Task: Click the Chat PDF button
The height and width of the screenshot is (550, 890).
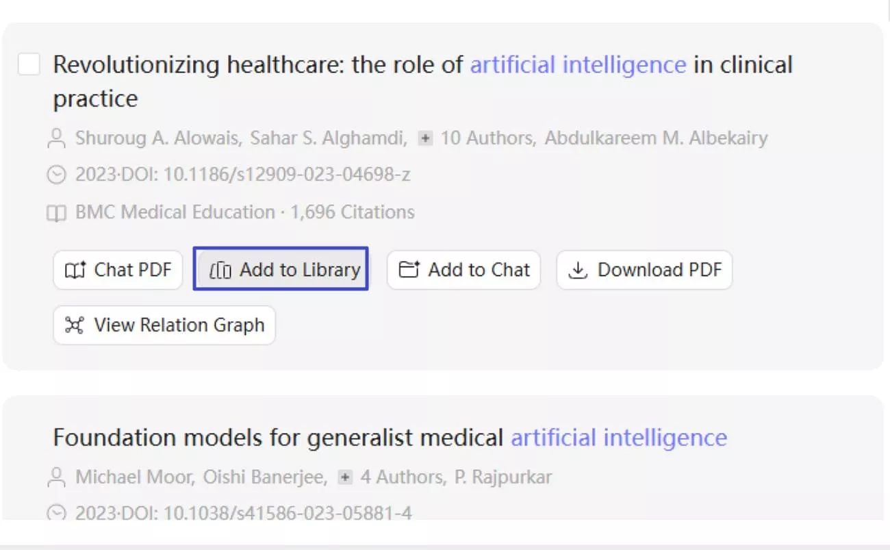Action: point(117,270)
